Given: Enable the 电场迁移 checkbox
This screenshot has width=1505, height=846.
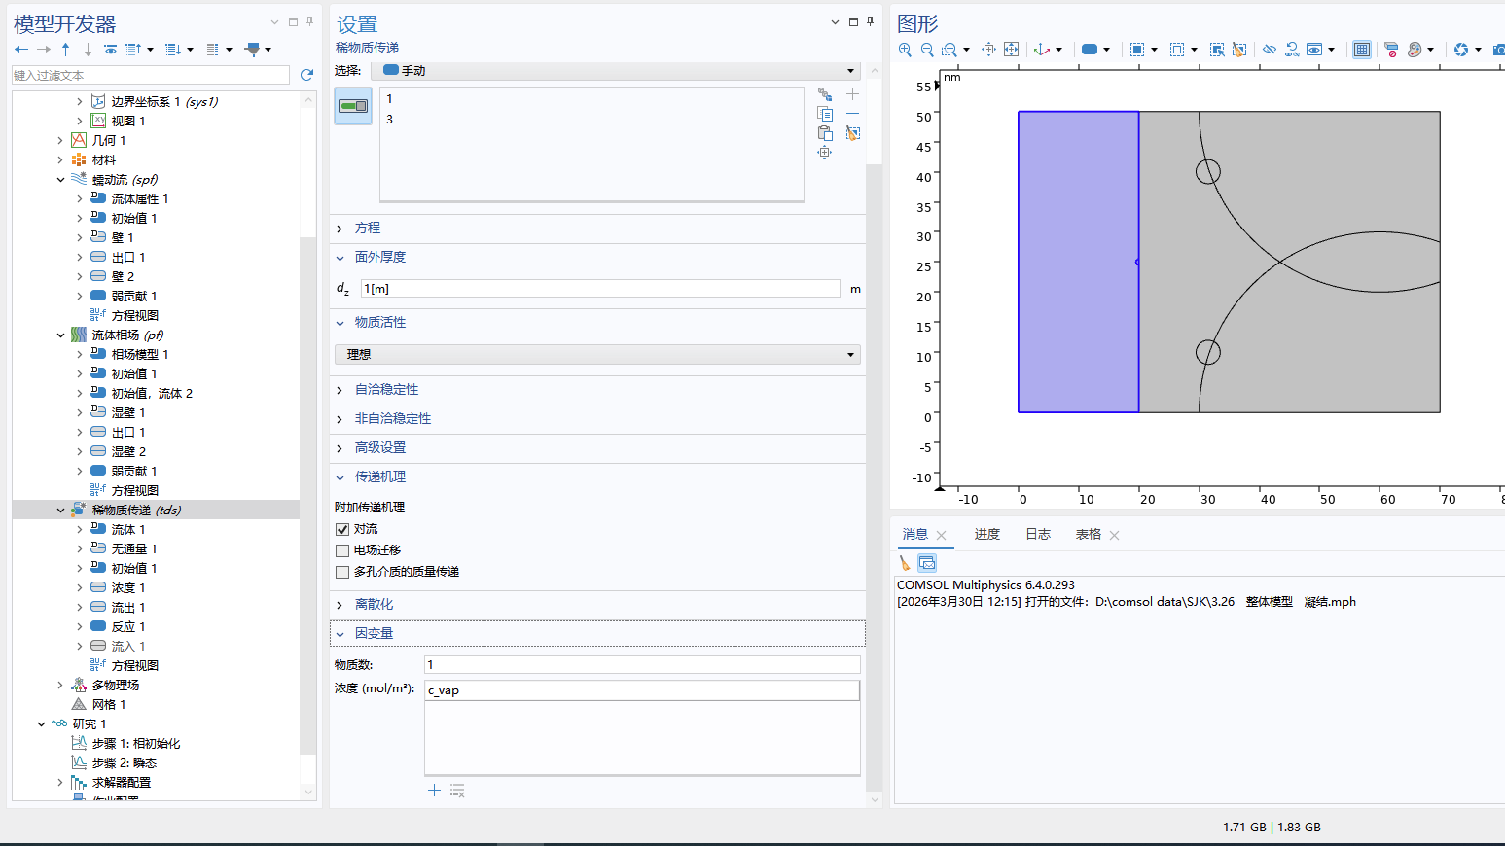Looking at the screenshot, I should tap(342, 550).
